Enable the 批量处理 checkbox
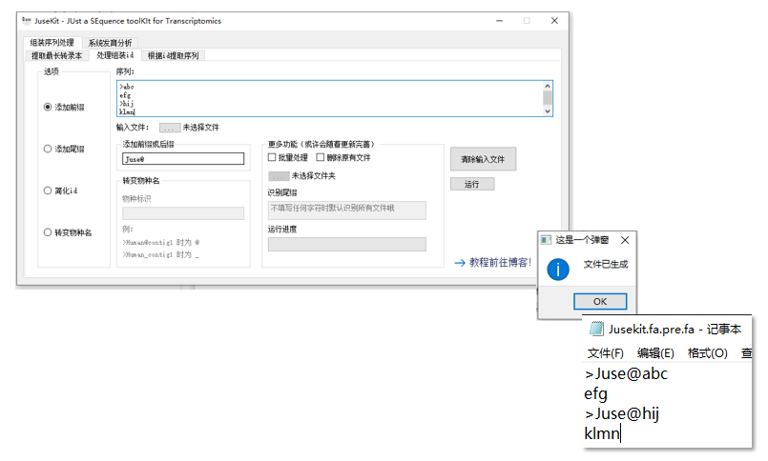The width and height of the screenshot is (768, 461). [x=272, y=157]
